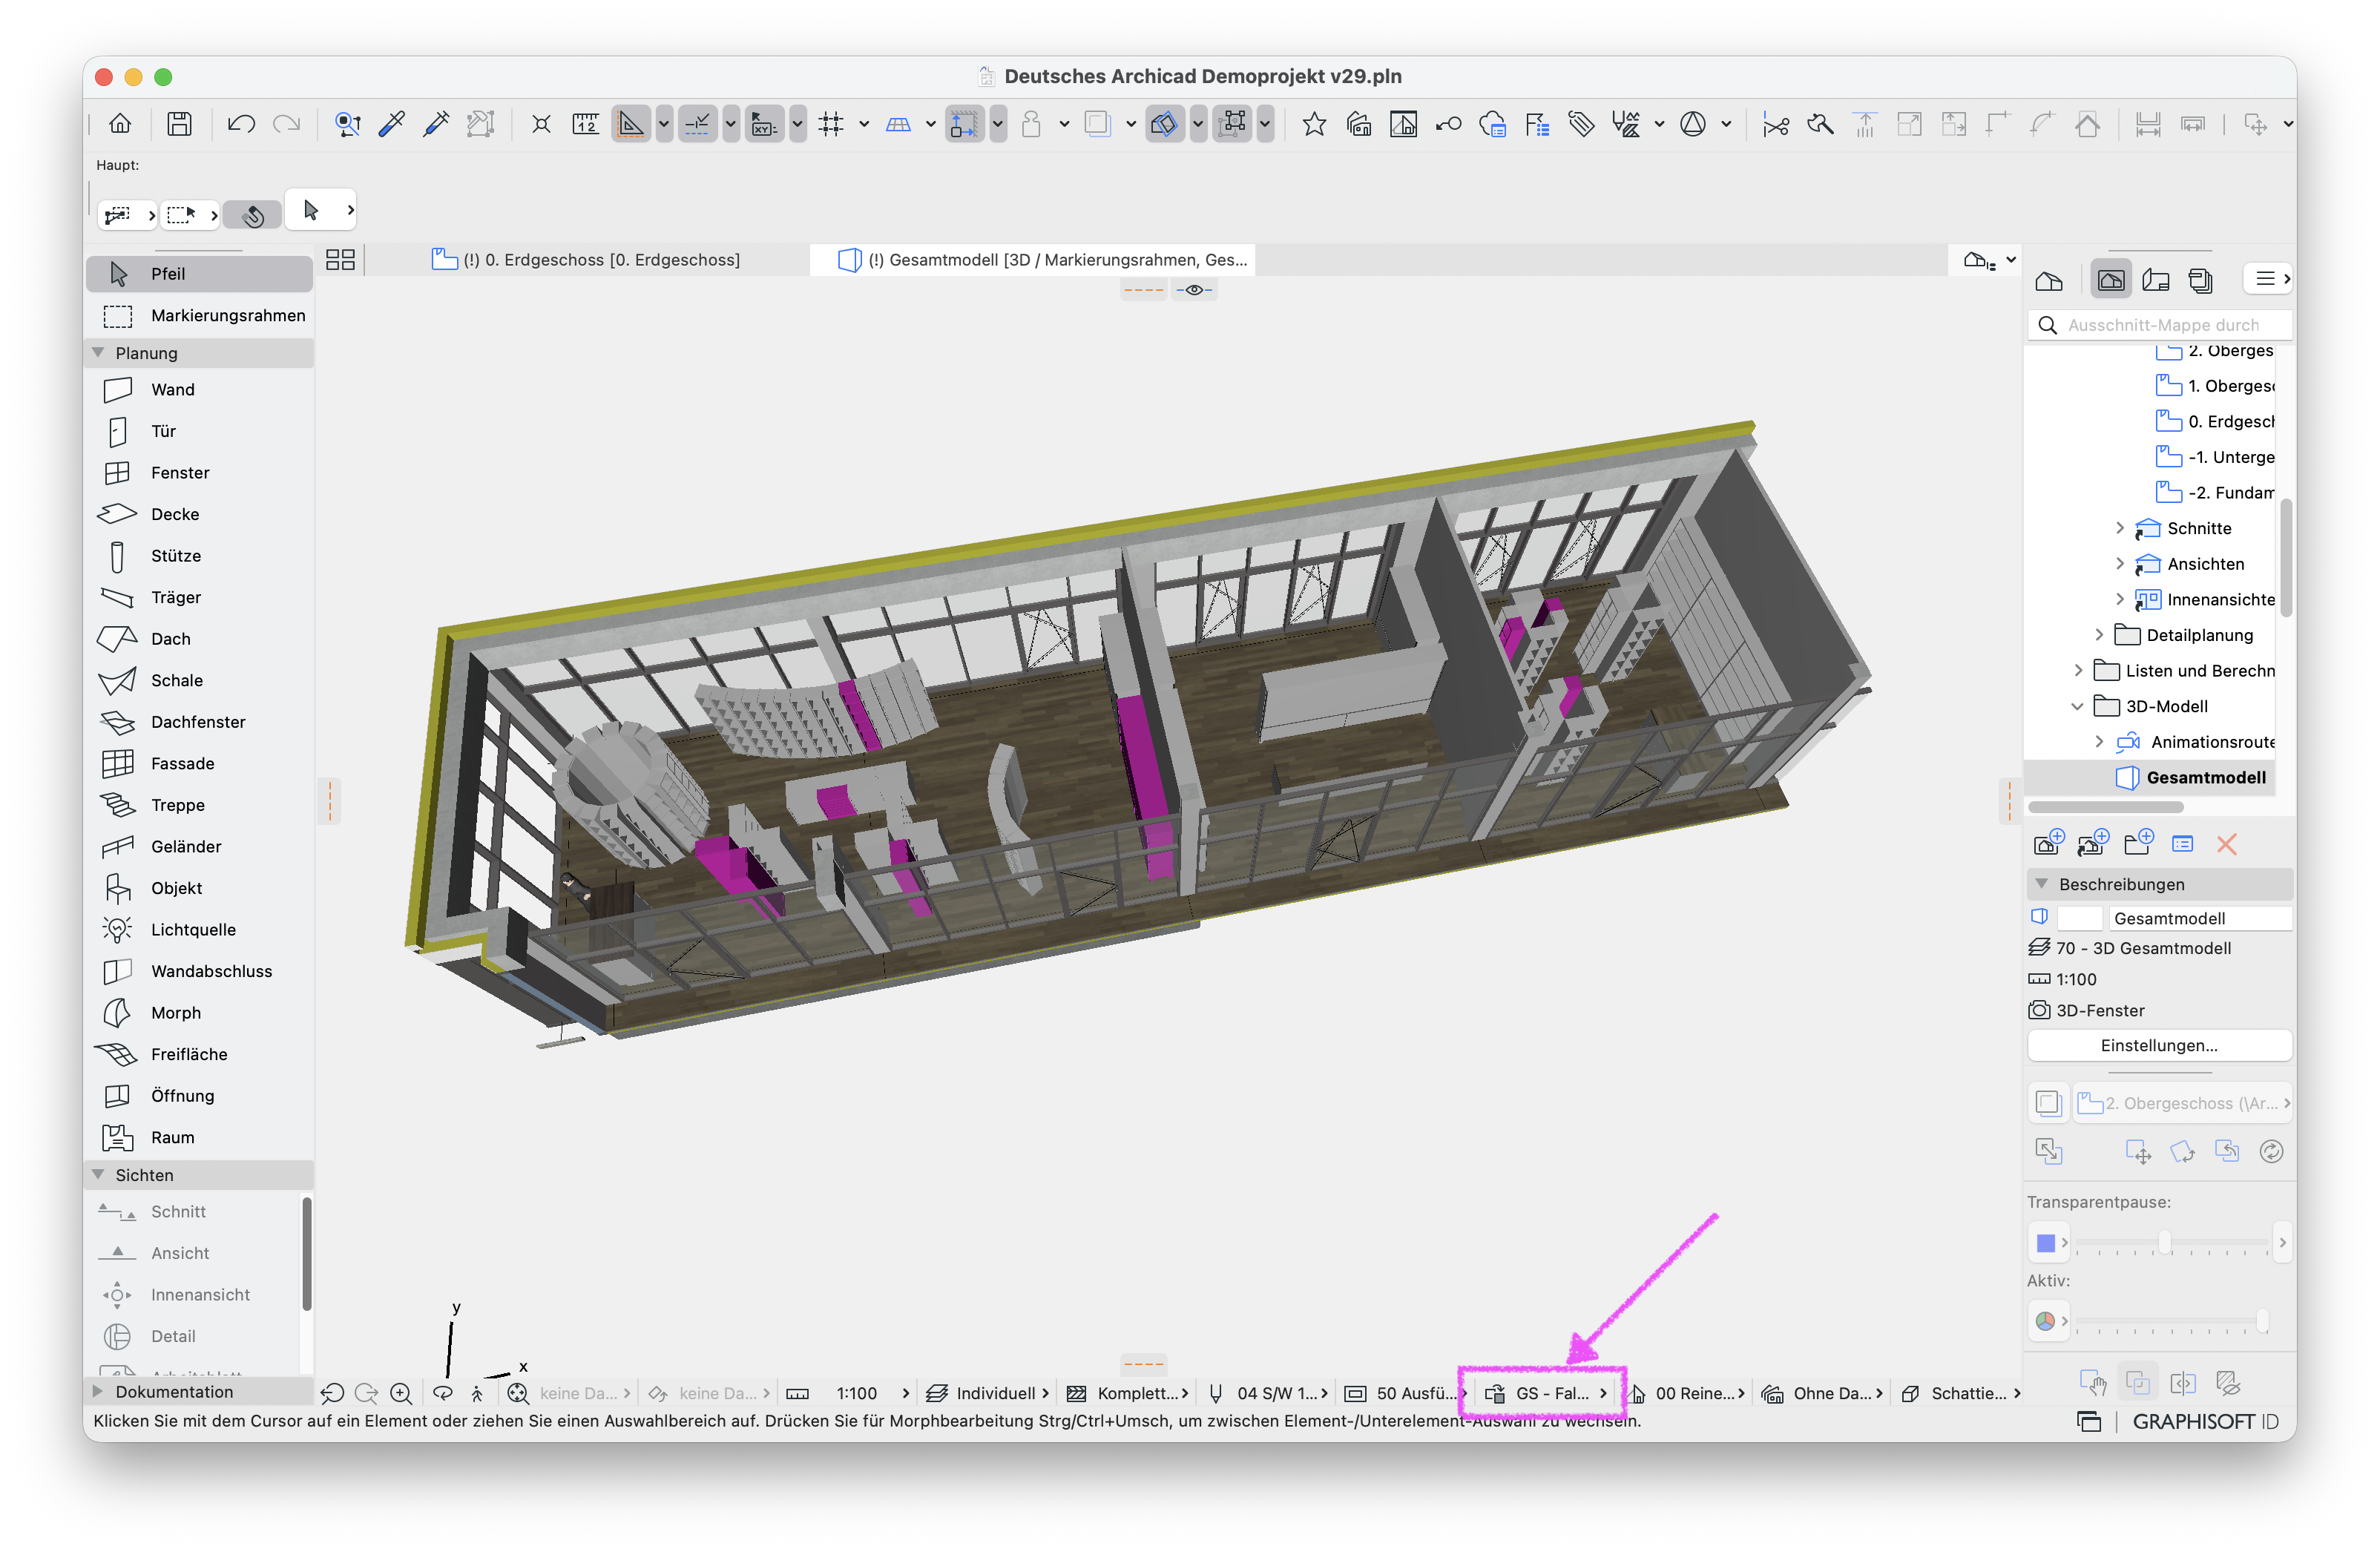Click the pipette pick-up parameters icon
Viewport: 2380px width, 1552px height.
click(x=392, y=124)
